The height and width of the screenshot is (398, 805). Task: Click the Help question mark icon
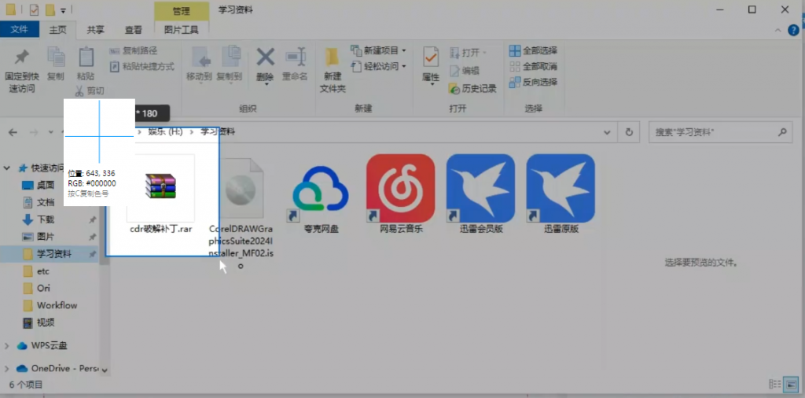(x=793, y=31)
